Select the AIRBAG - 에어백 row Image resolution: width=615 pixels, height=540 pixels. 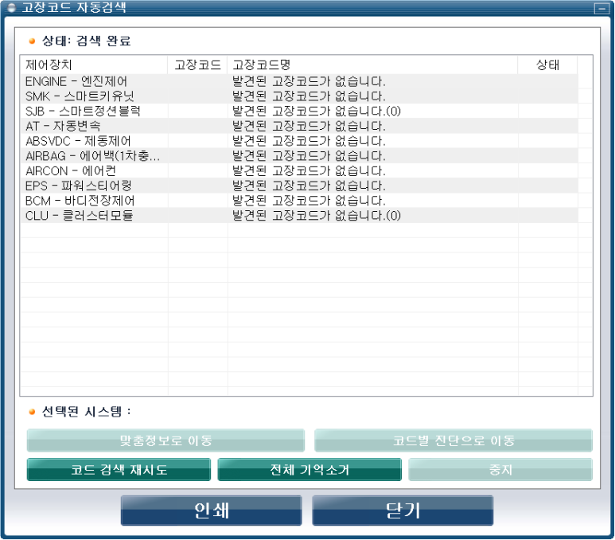(x=299, y=156)
